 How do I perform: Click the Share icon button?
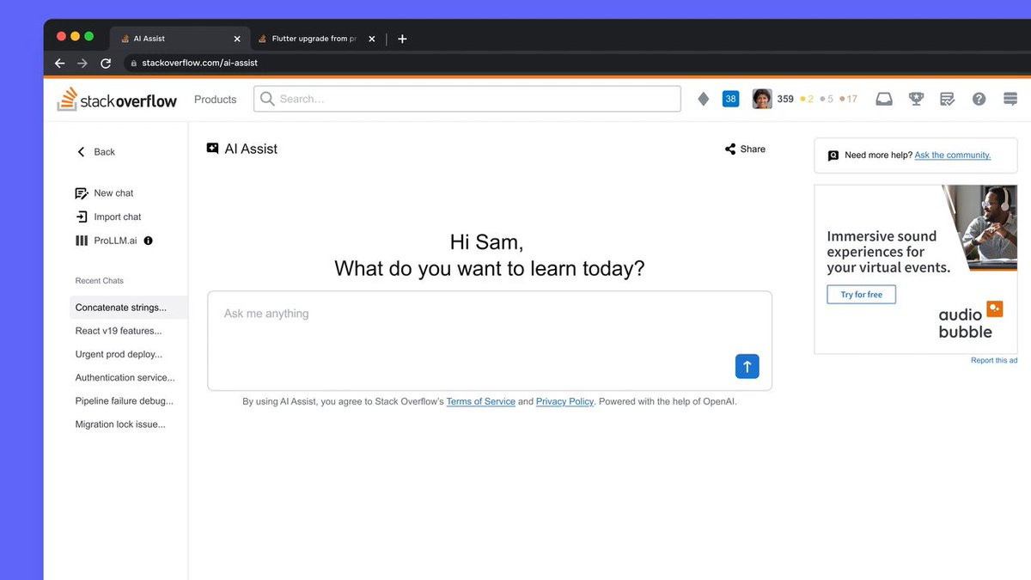(x=745, y=149)
